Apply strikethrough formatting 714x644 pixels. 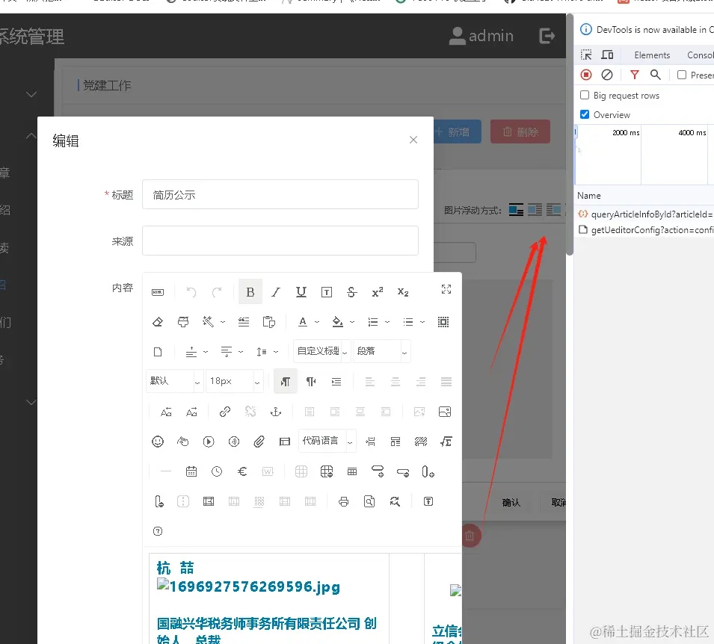pyautogui.click(x=351, y=292)
